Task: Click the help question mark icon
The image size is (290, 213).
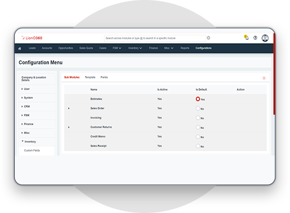Action: point(255,38)
